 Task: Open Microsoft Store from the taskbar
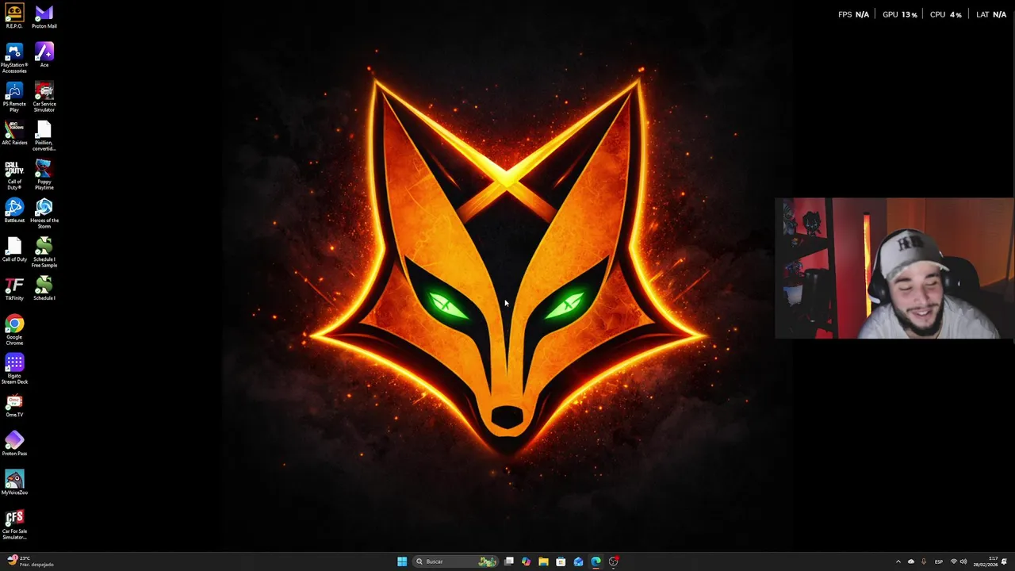(561, 561)
